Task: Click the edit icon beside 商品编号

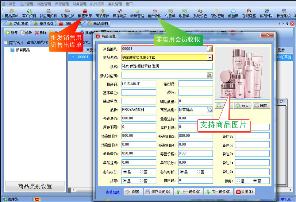Action: click(210, 49)
